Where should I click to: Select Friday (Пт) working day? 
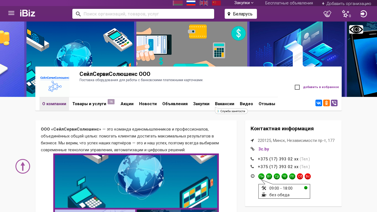(x=292, y=176)
